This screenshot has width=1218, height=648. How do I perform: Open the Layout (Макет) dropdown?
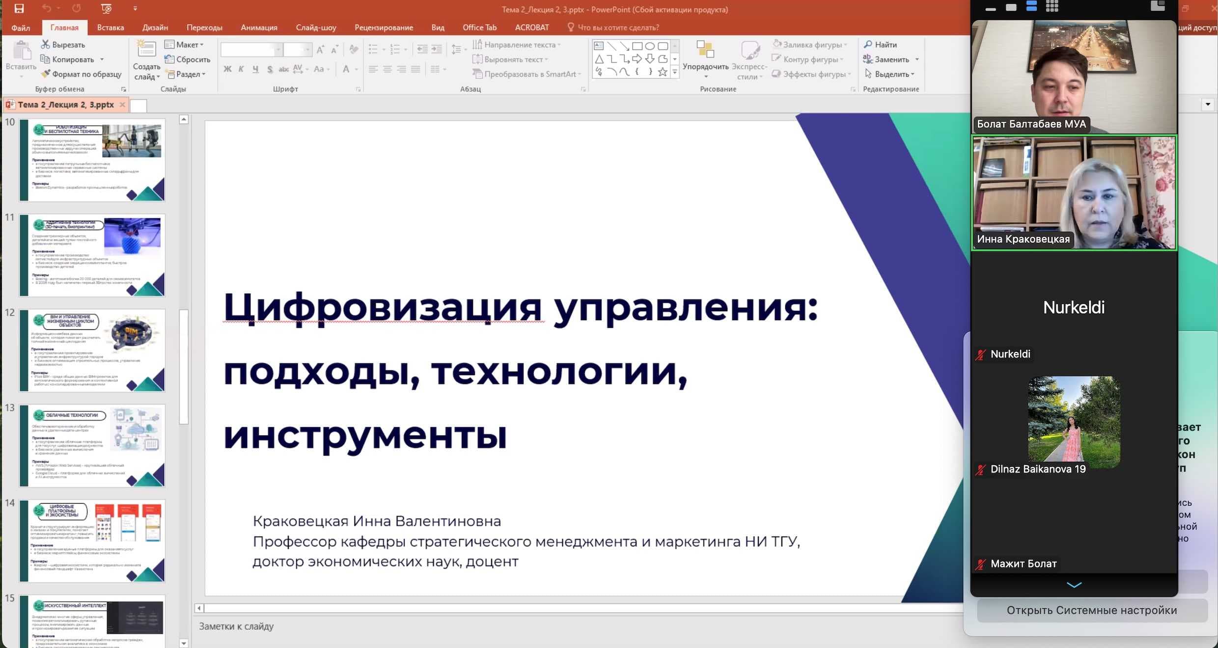(x=184, y=45)
